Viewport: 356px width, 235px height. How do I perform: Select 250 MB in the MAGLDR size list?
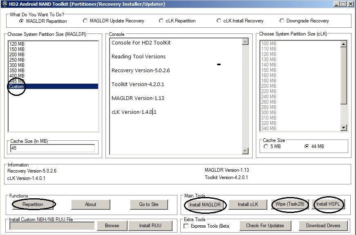point(17,60)
